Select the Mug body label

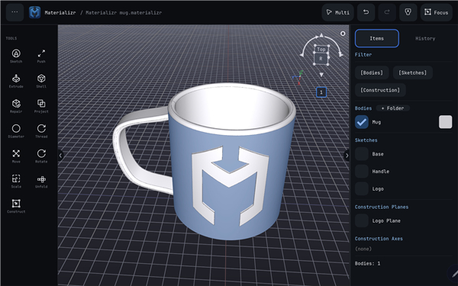click(x=376, y=122)
